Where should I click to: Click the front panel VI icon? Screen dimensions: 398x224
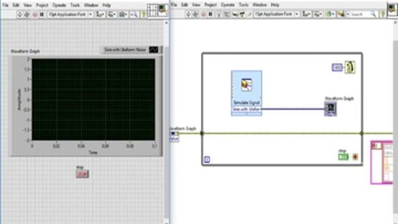pos(163,10)
